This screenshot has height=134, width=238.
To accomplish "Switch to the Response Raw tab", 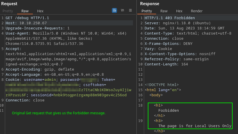I will (x=164, y=11).
